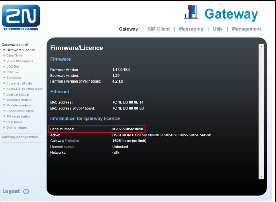Image resolution: width=276 pixels, height=202 pixels.
Task: Open SIP registration page
Action: pyautogui.click(x=19, y=116)
